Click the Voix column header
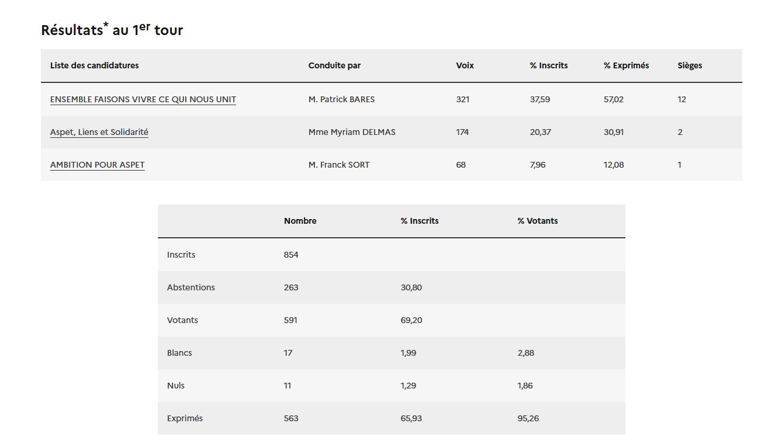 (465, 65)
